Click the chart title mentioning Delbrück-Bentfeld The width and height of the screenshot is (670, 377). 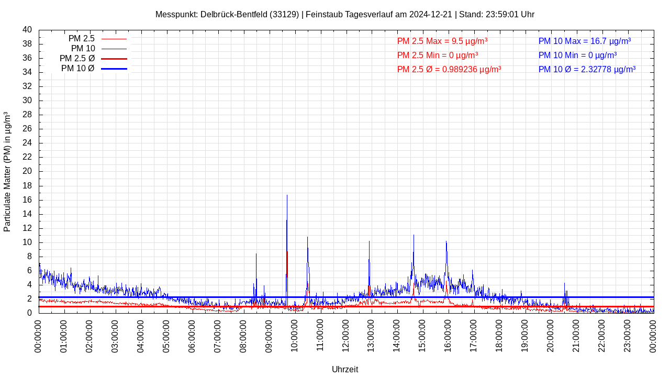(x=344, y=14)
